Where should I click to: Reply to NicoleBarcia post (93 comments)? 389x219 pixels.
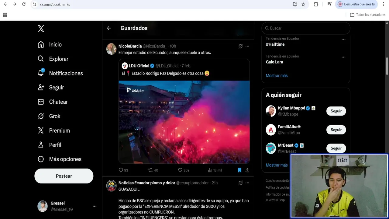(123, 170)
